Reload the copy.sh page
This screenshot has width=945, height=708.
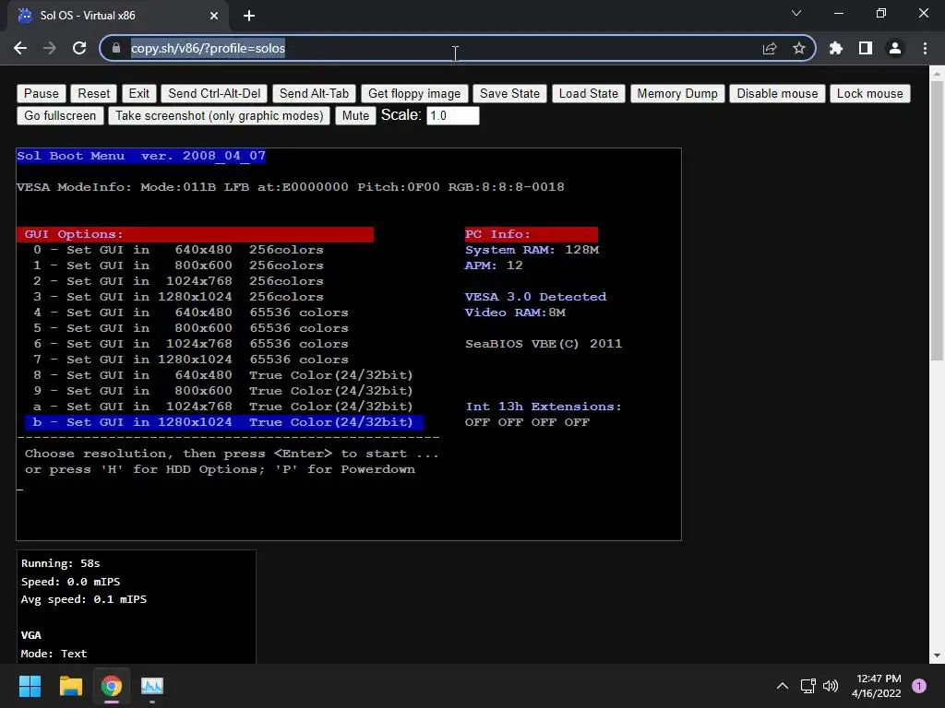[x=79, y=48]
